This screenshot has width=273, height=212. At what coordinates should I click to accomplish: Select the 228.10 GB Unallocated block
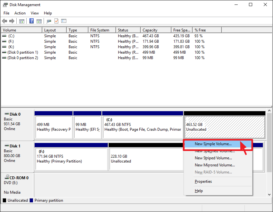[146, 157]
